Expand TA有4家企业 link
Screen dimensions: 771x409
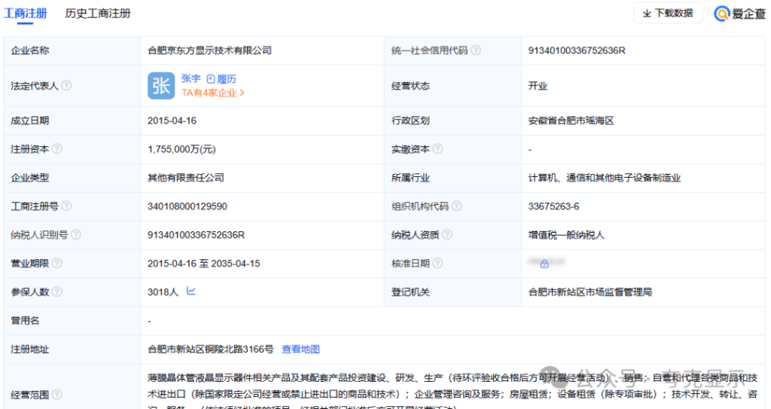[212, 93]
